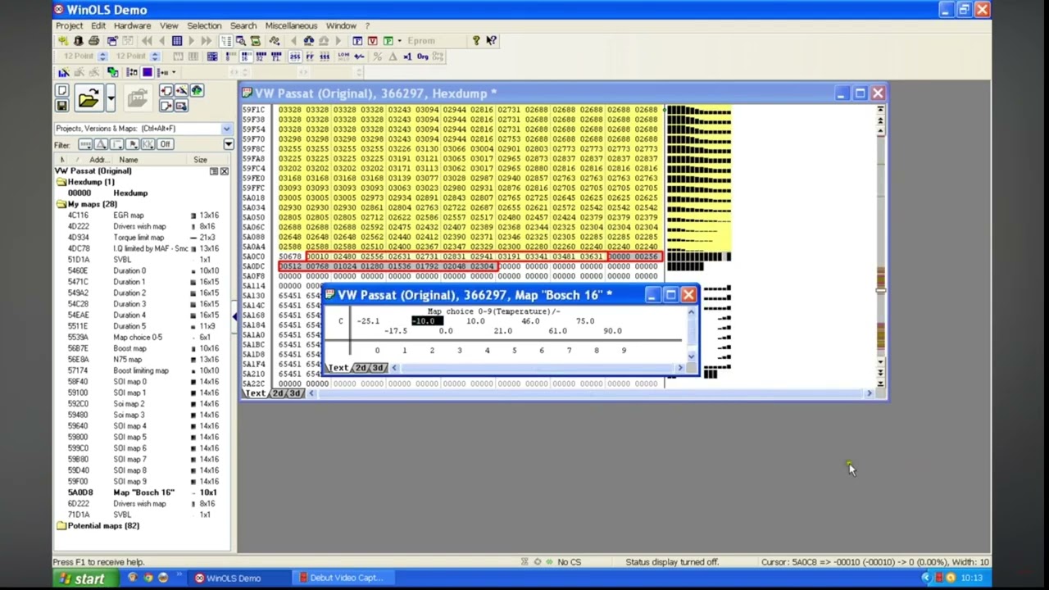
Task: Collapse the Hexdump (1) folder
Action: pyautogui.click(x=61, y=182)
